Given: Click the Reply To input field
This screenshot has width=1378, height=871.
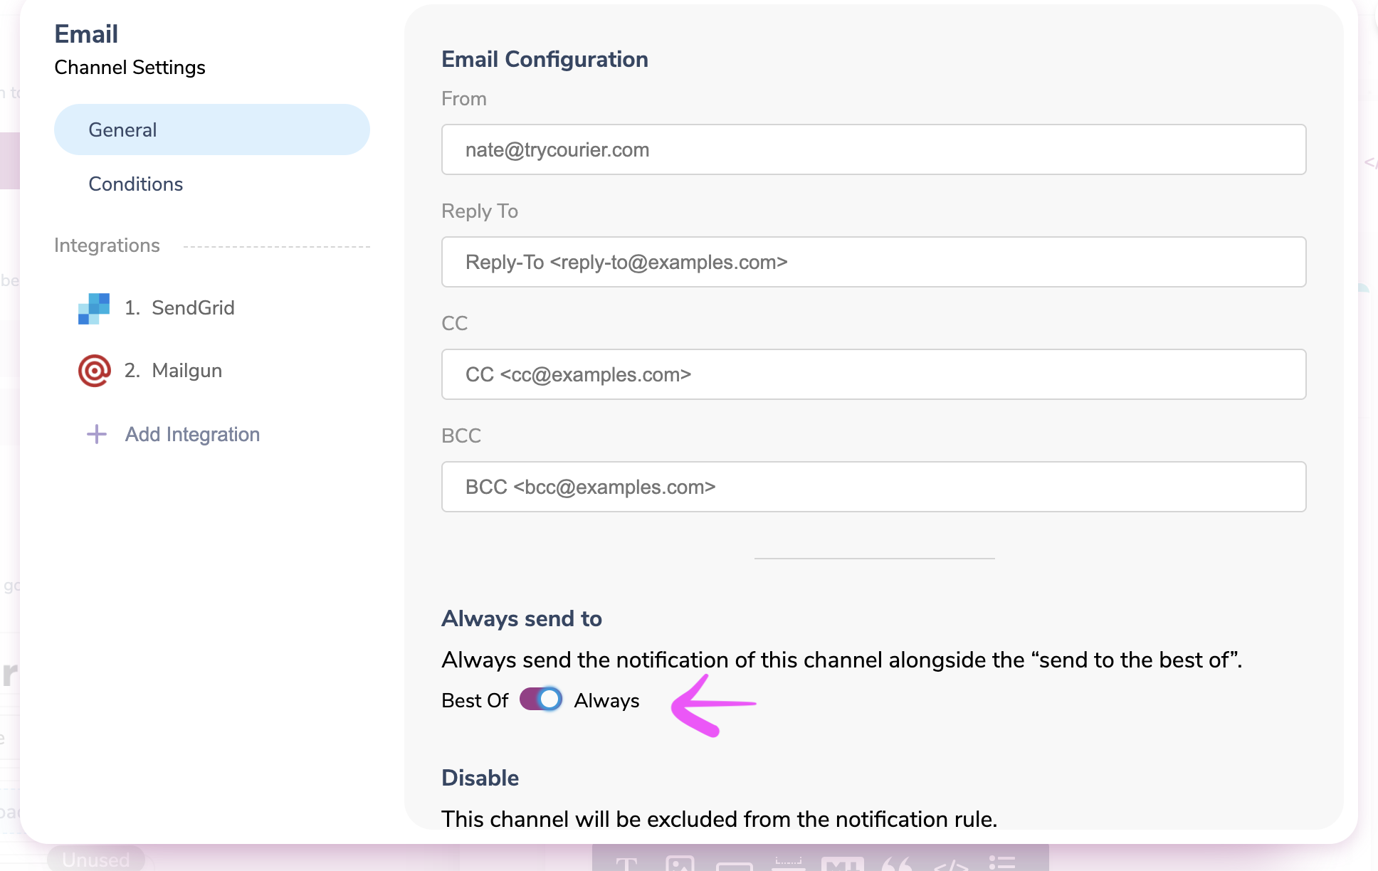Looking at the screenshot, I should (874, 262).
